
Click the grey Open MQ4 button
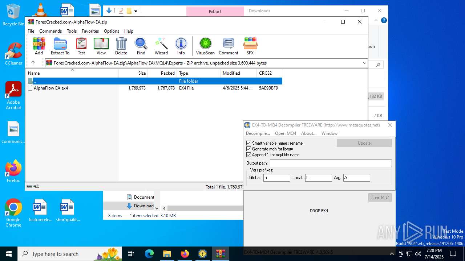[x=380, y=198]
